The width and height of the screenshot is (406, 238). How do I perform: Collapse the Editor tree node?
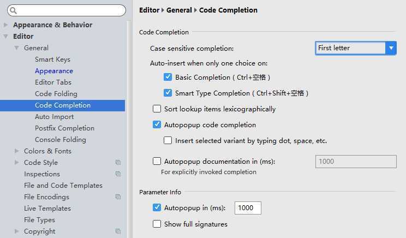[x=5, y=36]
